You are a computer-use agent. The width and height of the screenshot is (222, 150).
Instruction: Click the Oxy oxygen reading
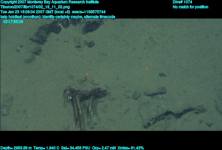pyautogui.click(x=104, y=148)
